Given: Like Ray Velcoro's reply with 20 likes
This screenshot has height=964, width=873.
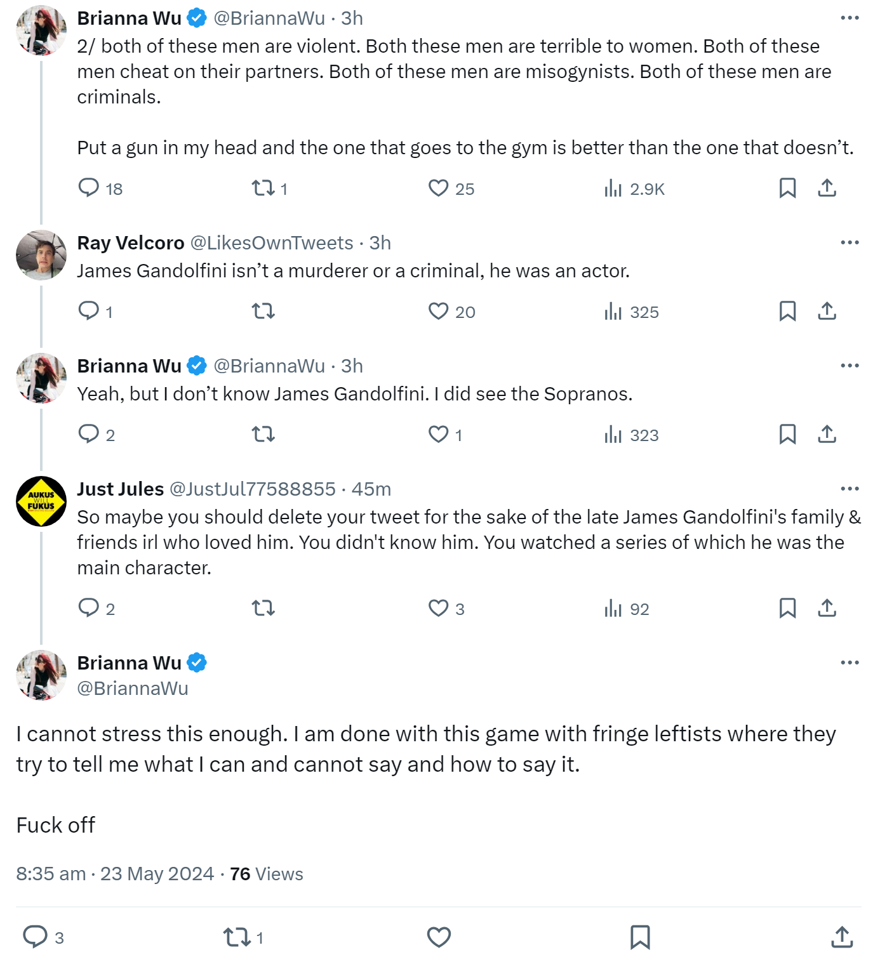Looking at the screenshot, I should coord(438,311).
